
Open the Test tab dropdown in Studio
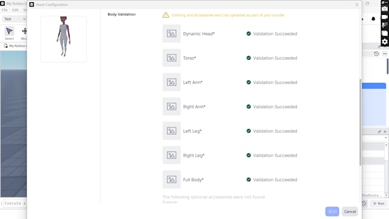pyautogui.click(x=14, y=19)
